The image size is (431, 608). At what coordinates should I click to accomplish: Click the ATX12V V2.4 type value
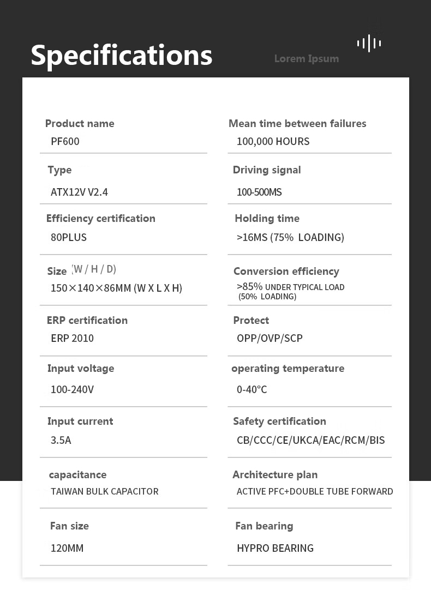79,192
